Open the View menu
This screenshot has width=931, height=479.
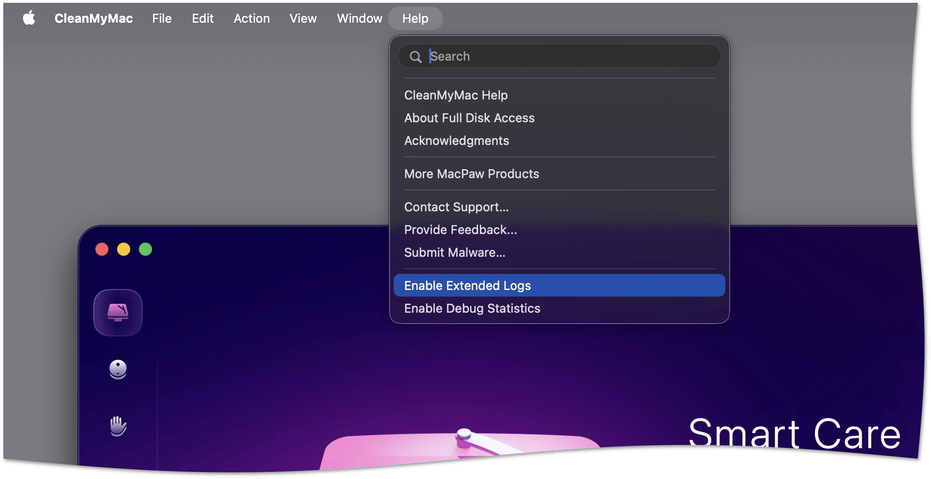pos(303,18)
